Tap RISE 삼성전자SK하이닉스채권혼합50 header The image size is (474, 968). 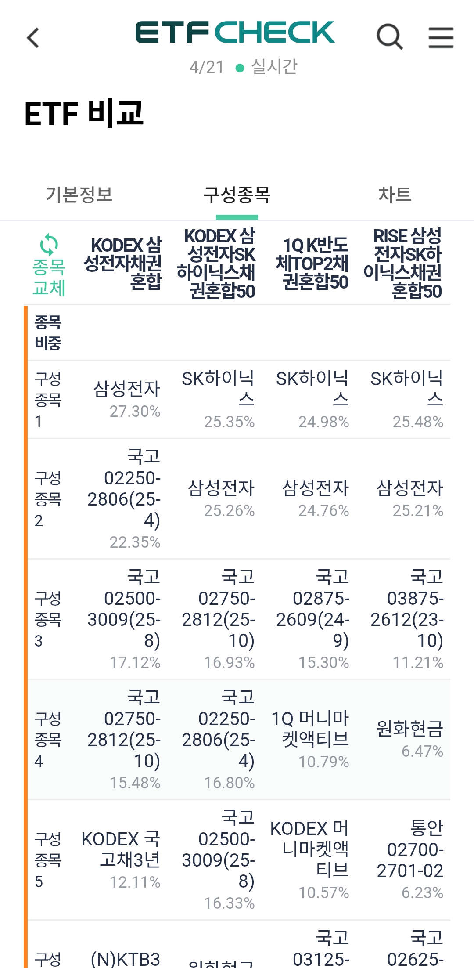[404, 263]
